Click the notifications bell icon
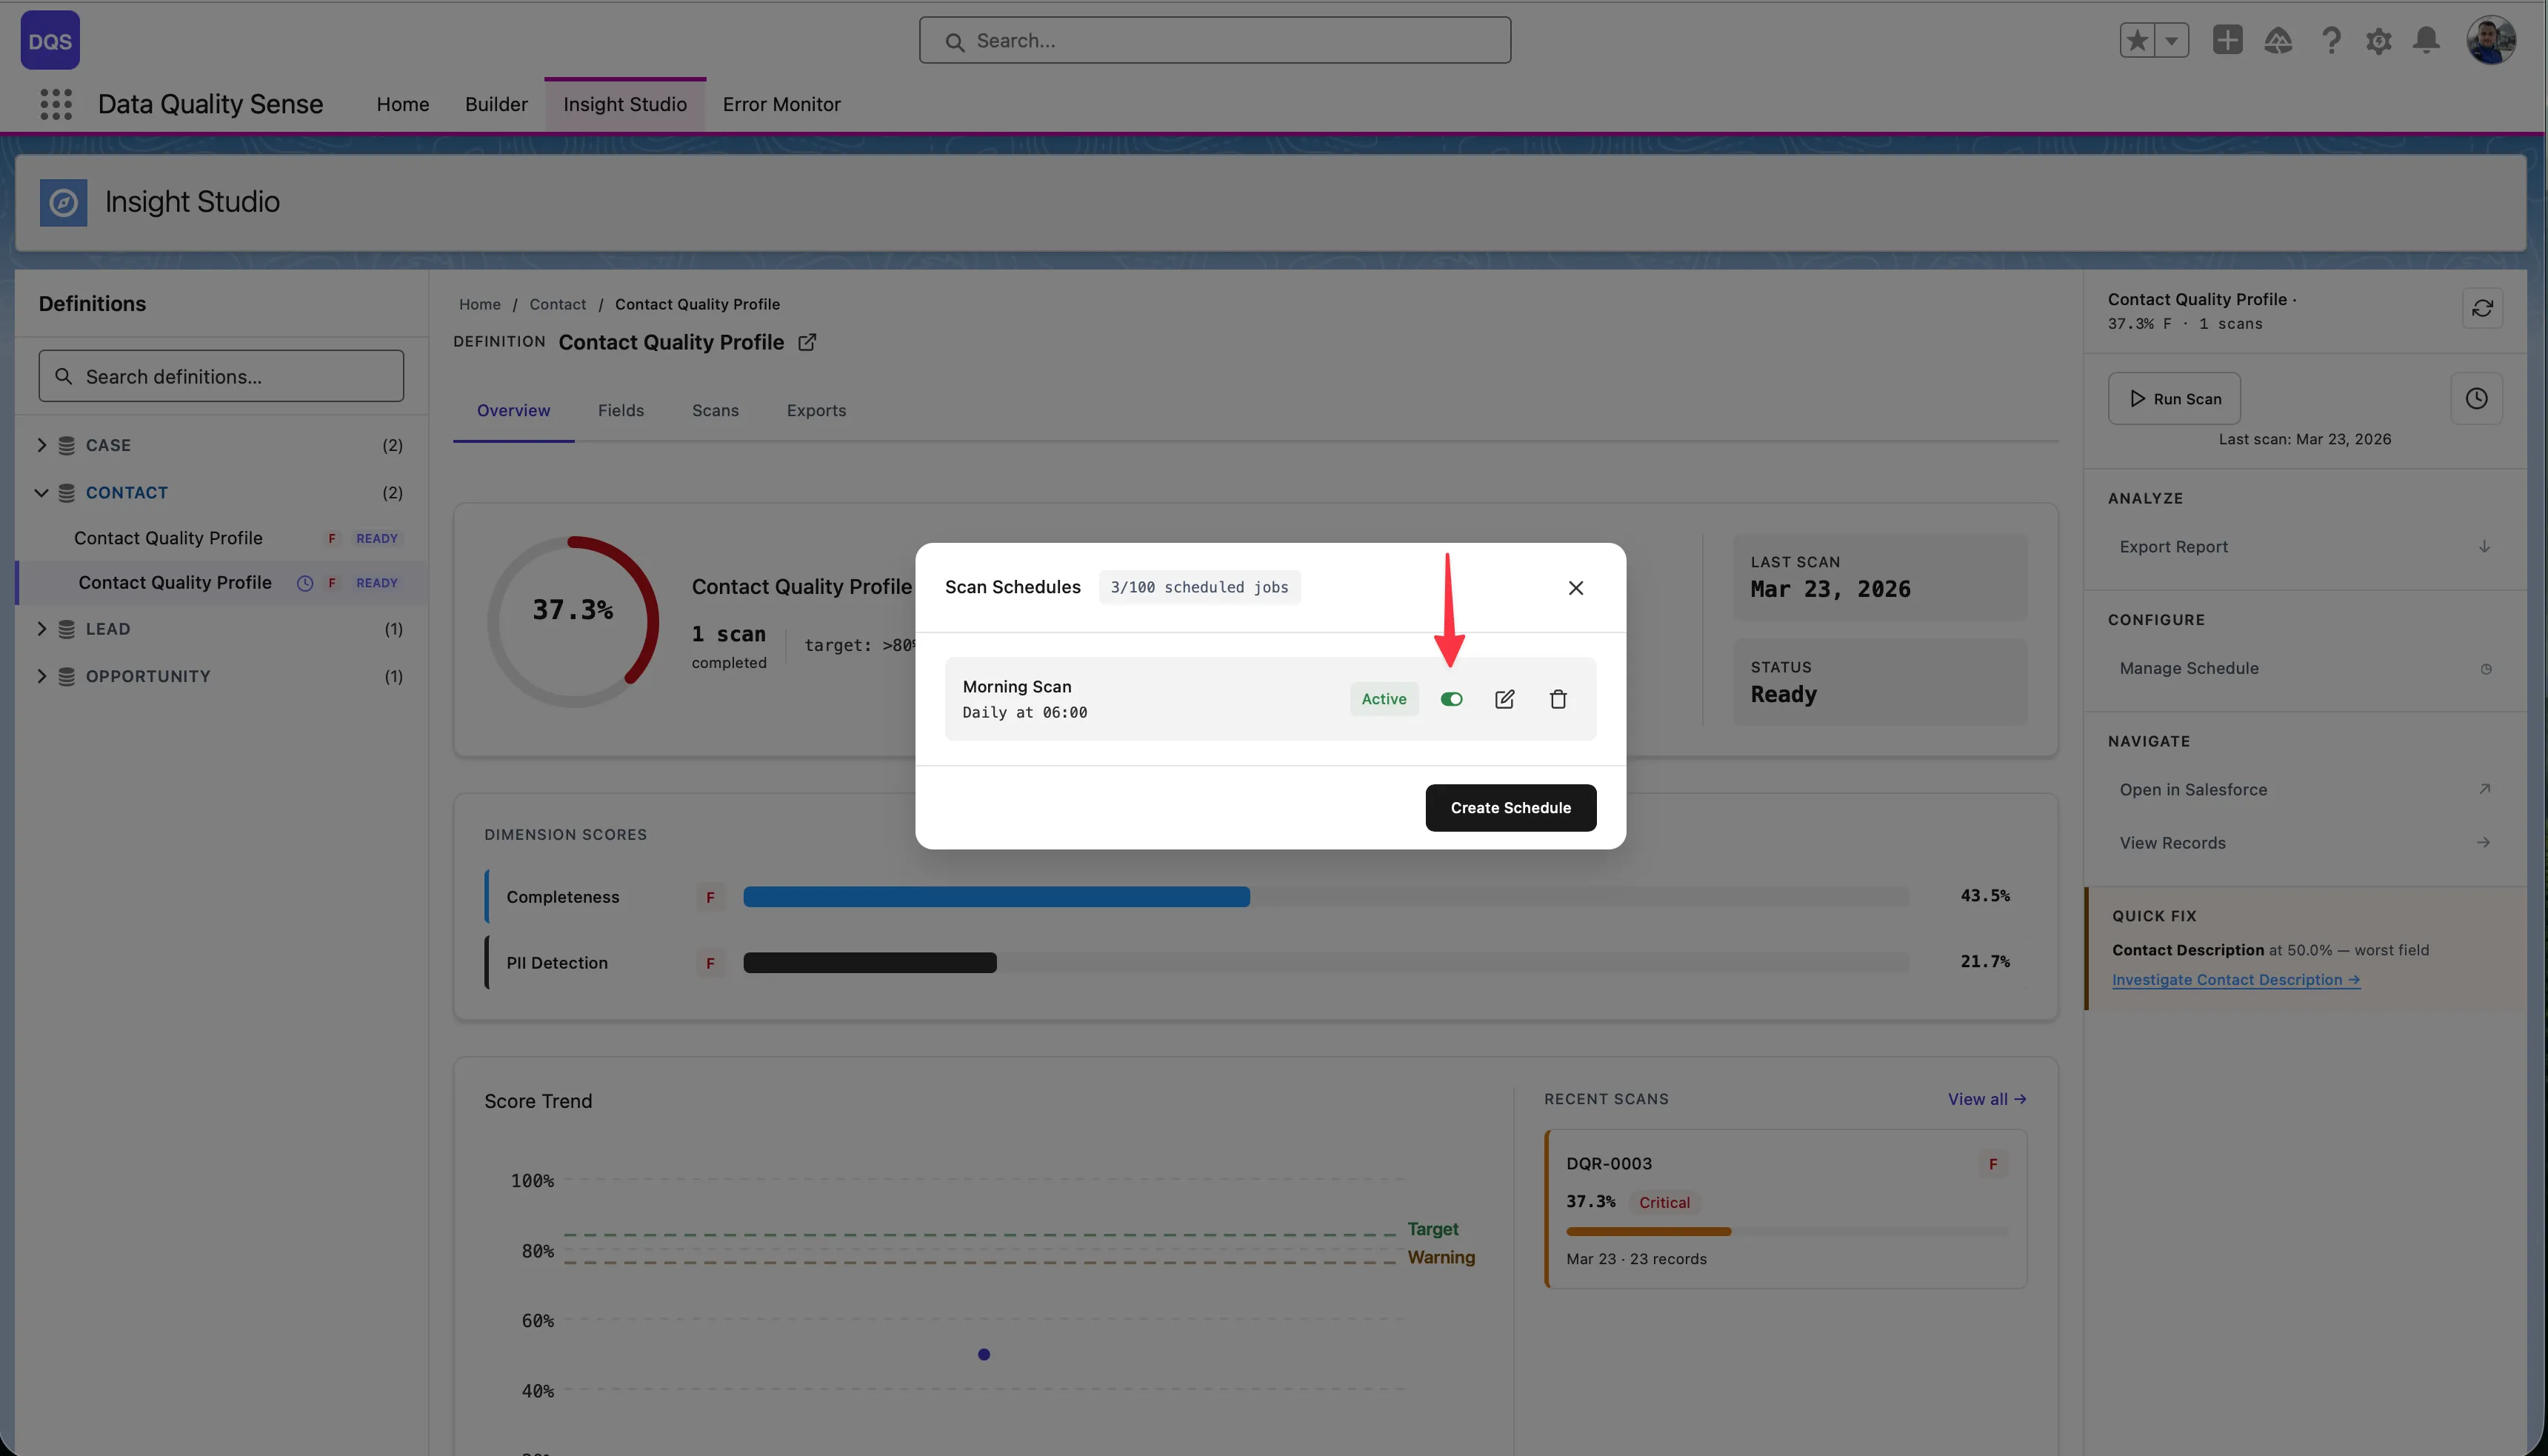 coord(2426,40)
